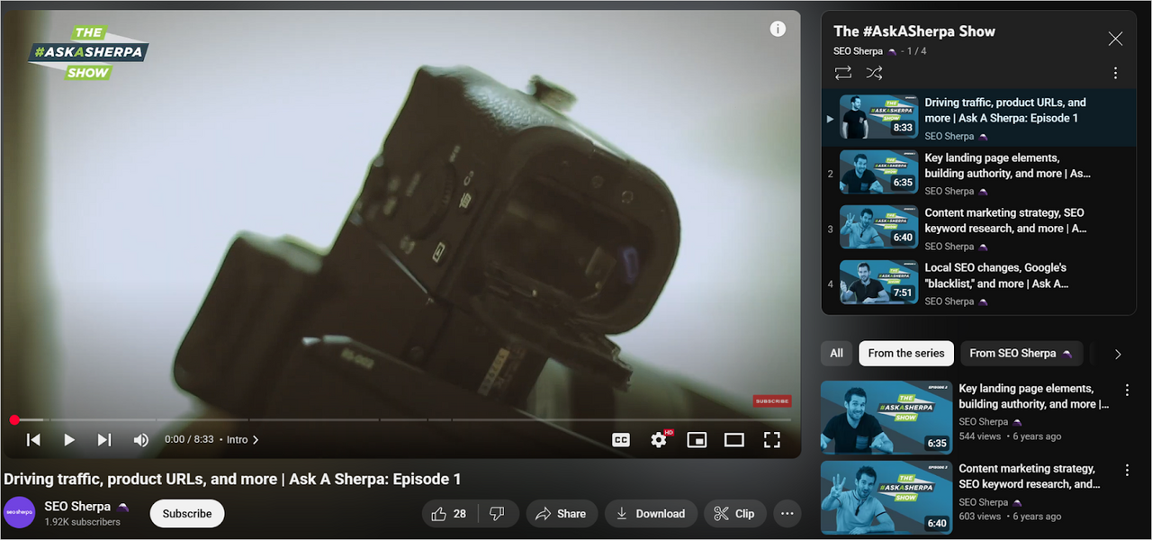Select the "From SEO Sherpa" filter chip

click(x=1020, y=354)
